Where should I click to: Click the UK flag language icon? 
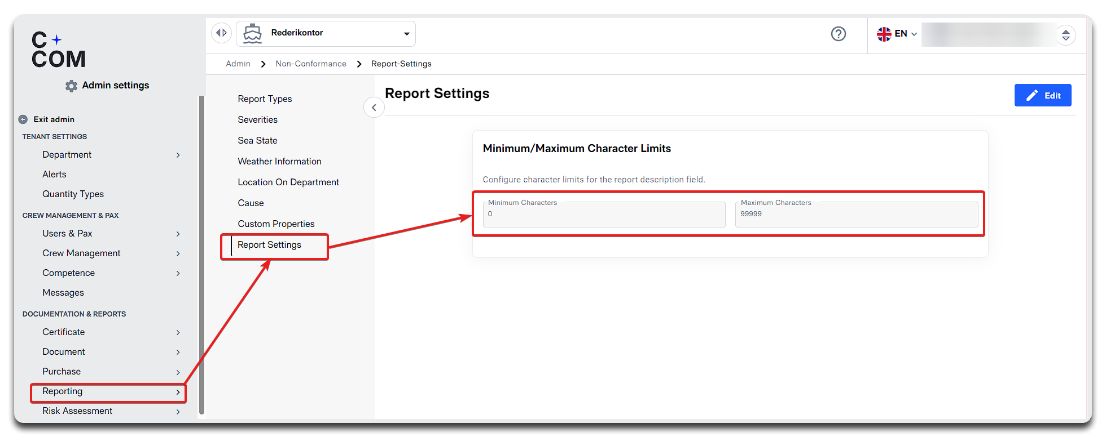(x=884, y=34)
